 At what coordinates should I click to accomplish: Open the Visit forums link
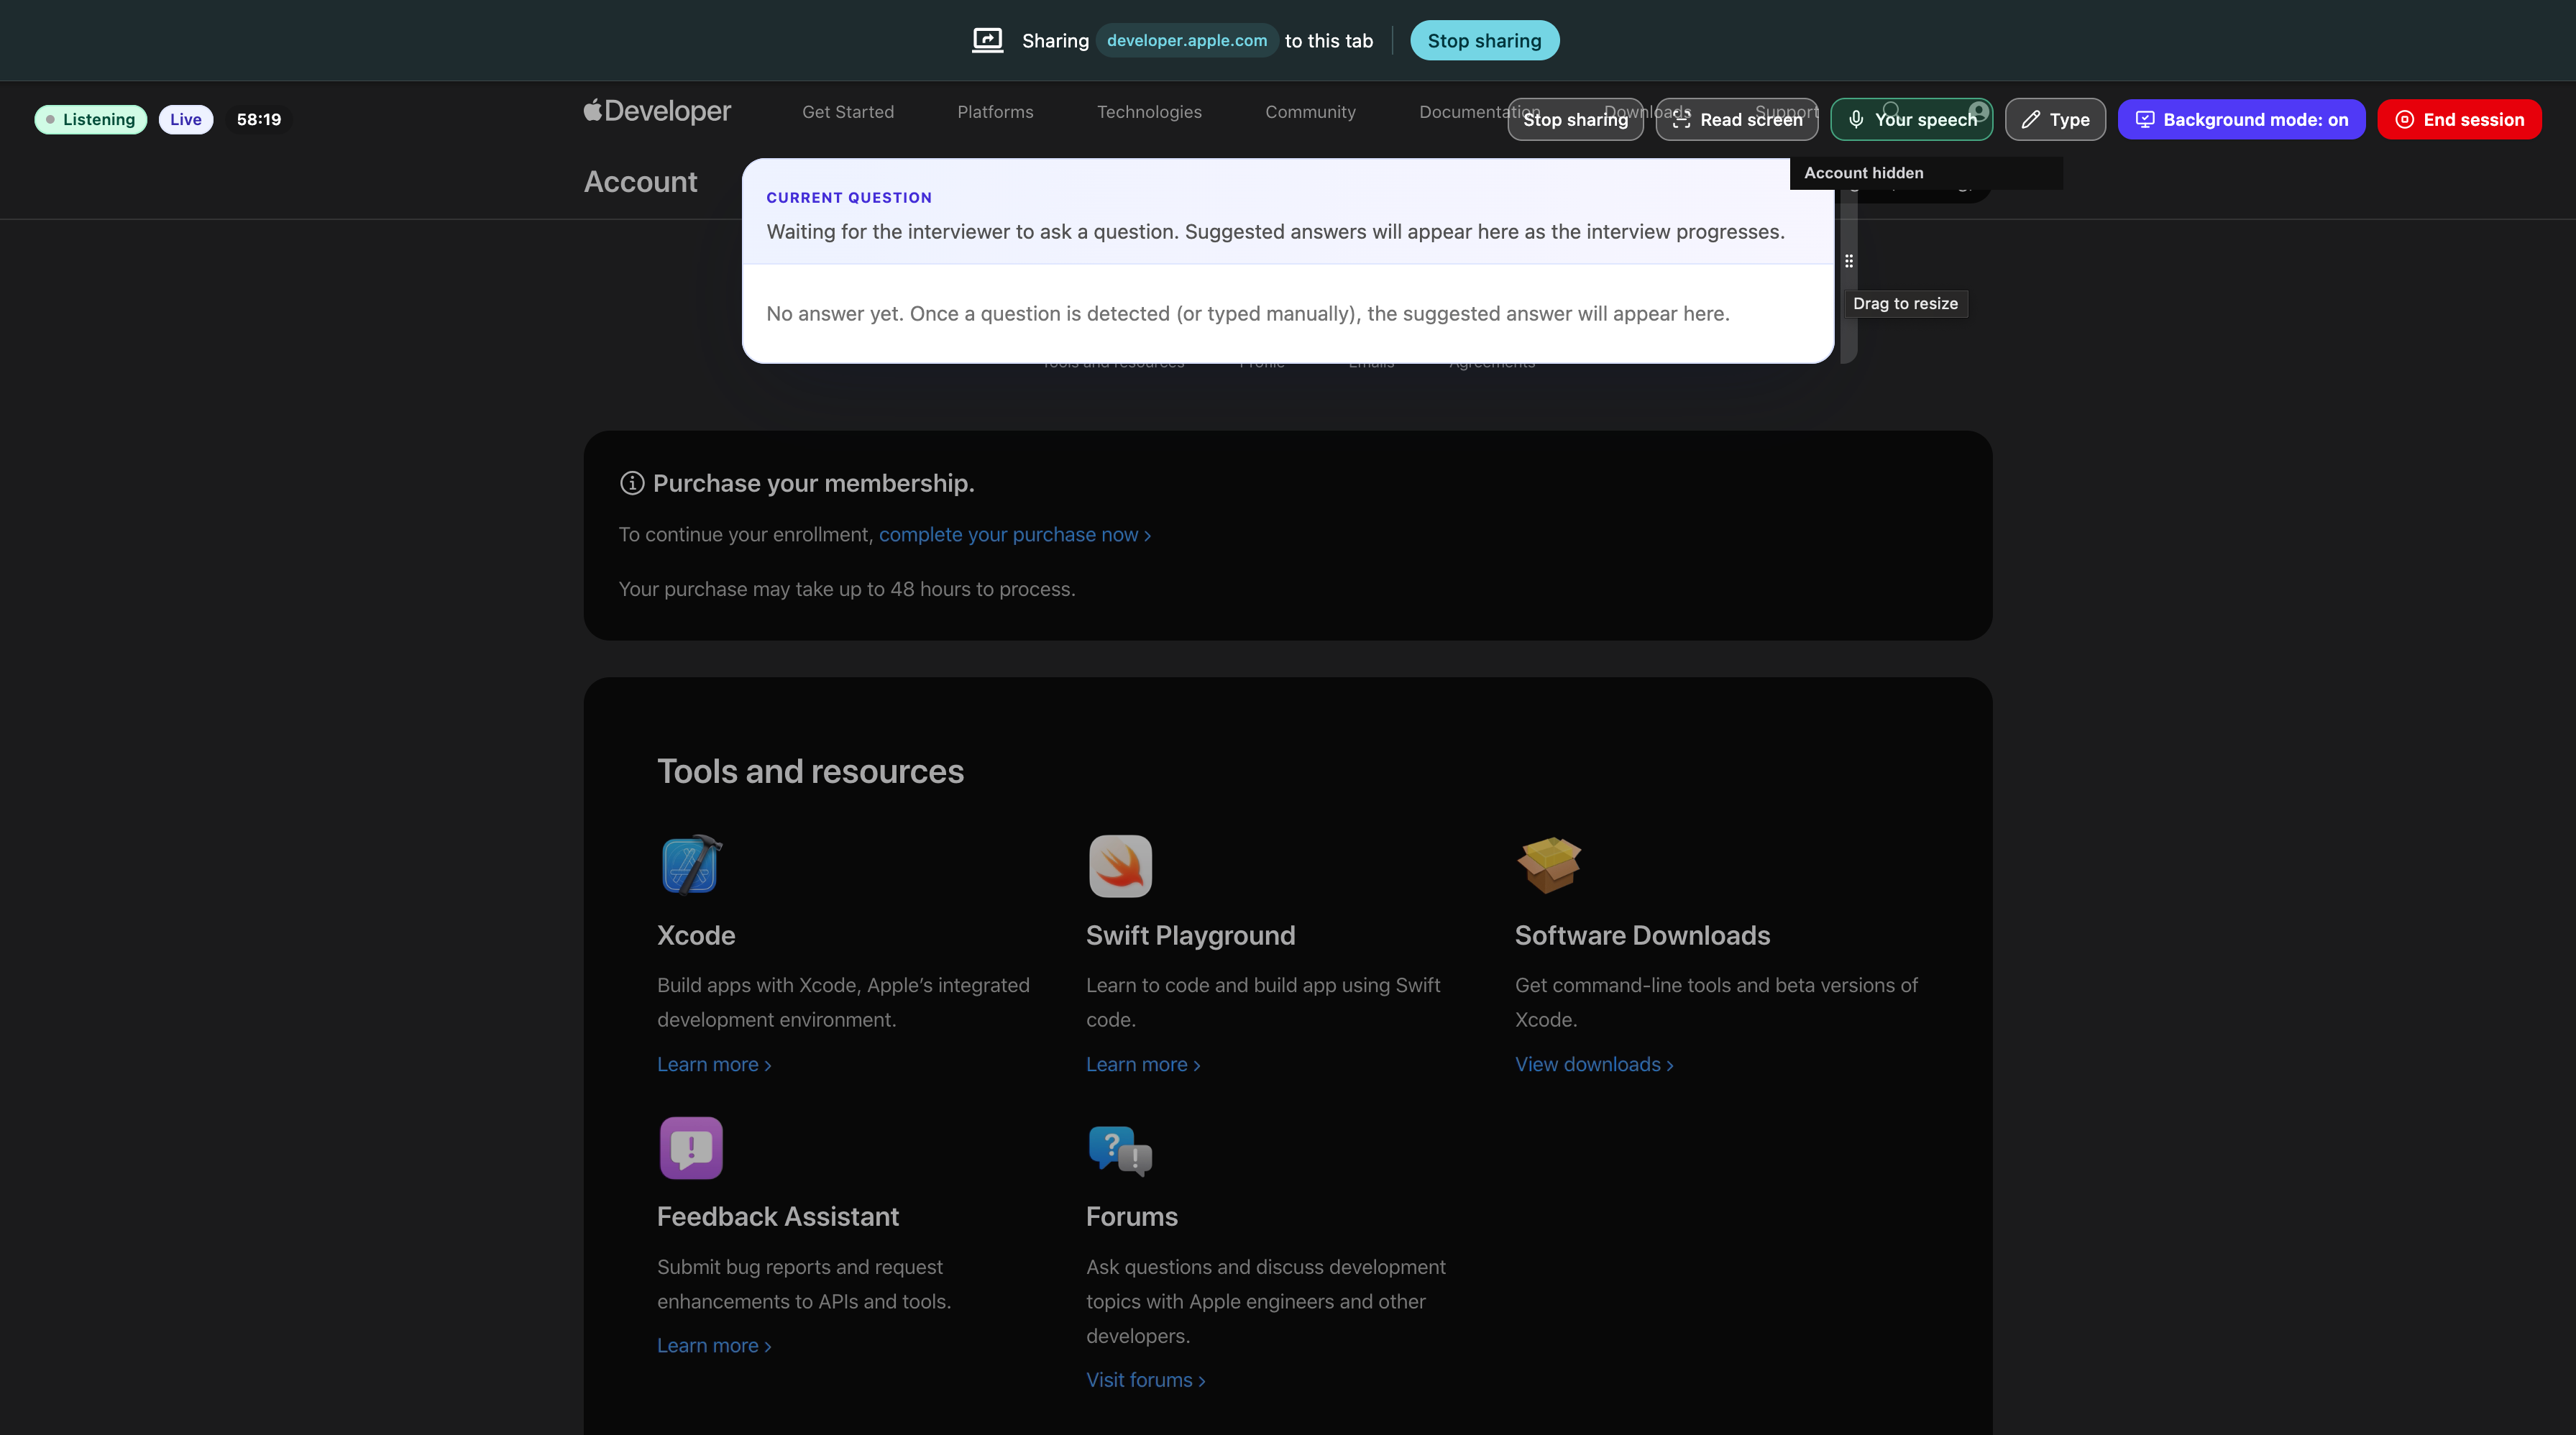click(x=1146, y=1379)
